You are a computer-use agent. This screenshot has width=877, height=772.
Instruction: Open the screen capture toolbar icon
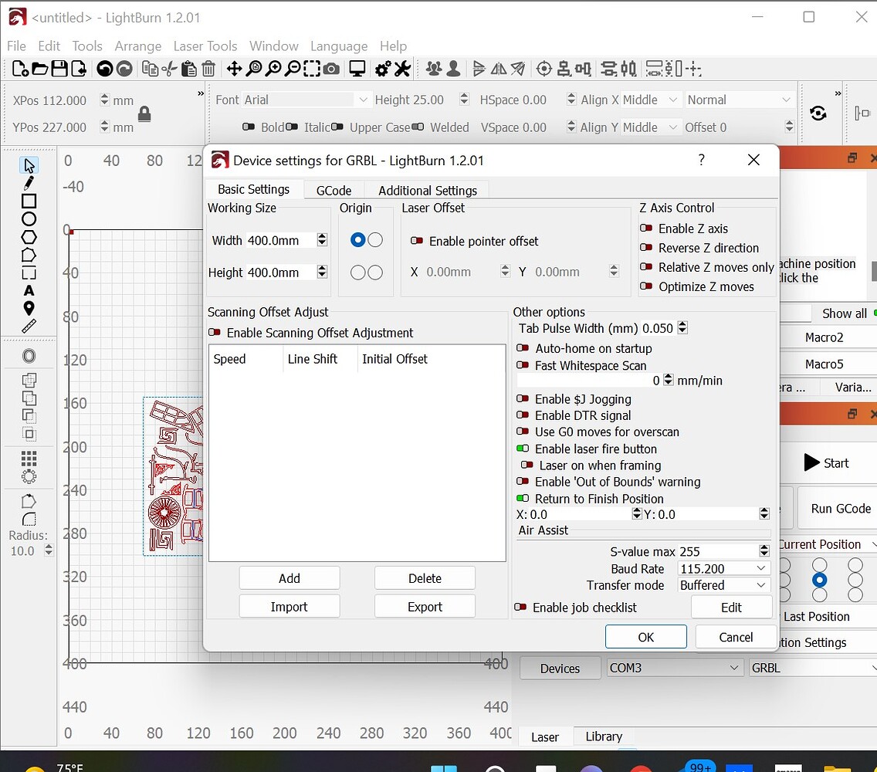coord(332,70)
